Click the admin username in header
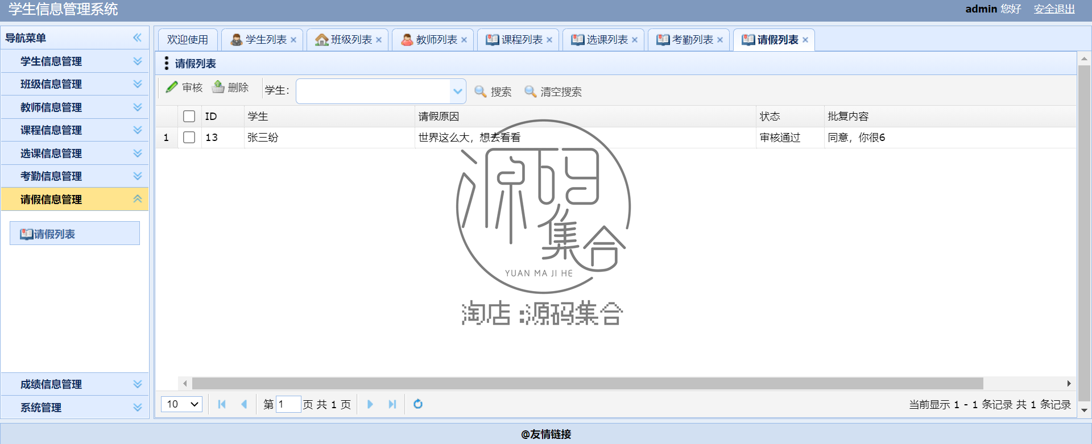1092x444 pixels. pyautogui.click(x=981, y=9)
